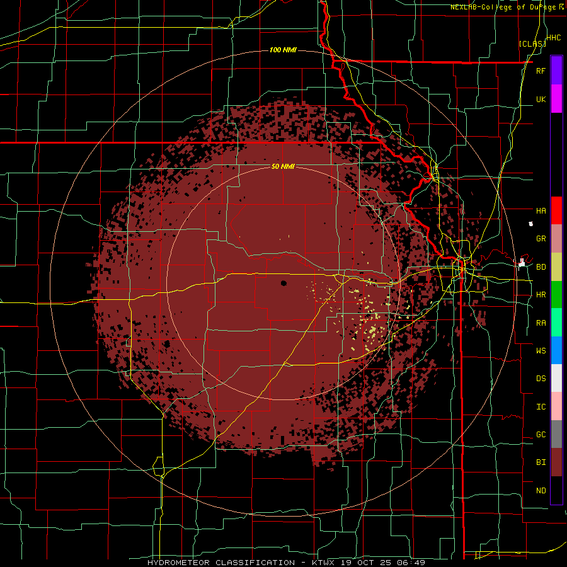This screenshot has height=567, width=567.
Task: Click the RF label in the legend
Action: pos(541,71)
